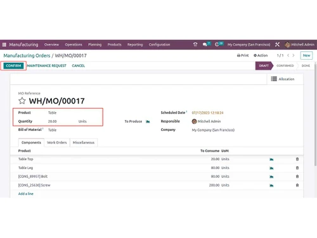Click the Manufacturing app title

[x=23, y=44]
